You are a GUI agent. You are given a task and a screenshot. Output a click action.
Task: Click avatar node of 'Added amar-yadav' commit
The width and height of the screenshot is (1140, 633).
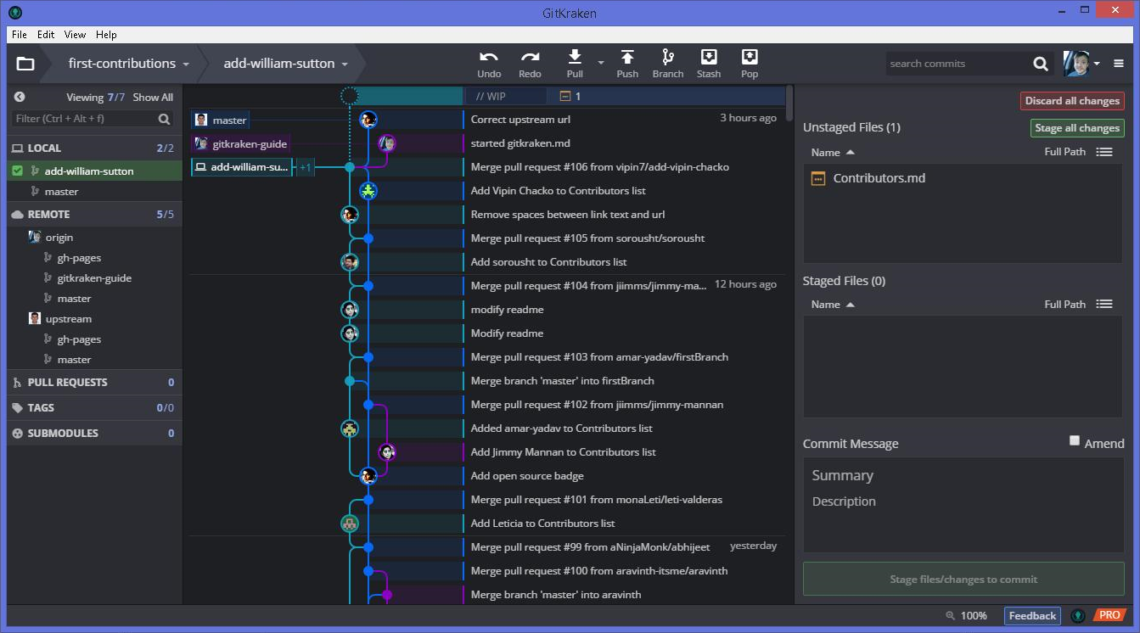point(350,429)
